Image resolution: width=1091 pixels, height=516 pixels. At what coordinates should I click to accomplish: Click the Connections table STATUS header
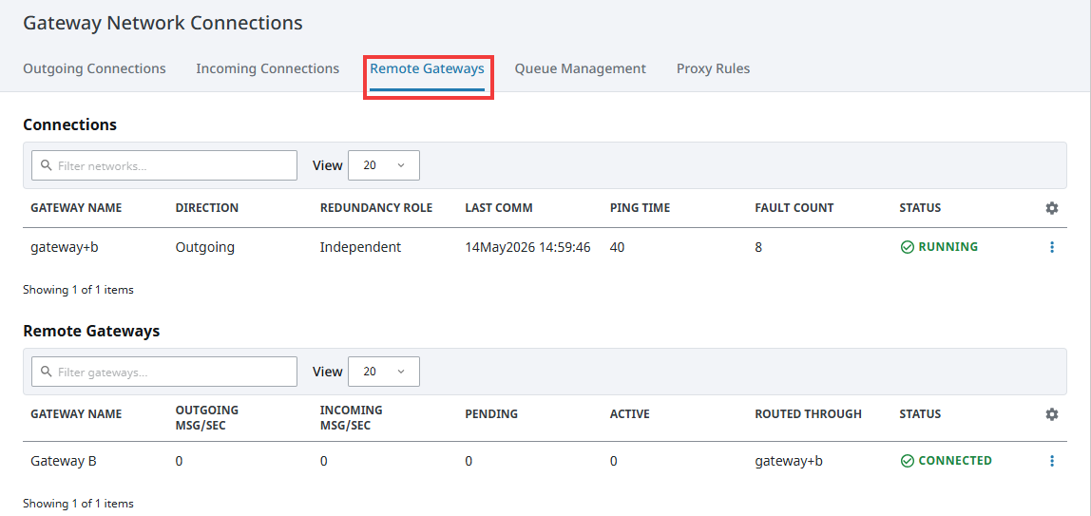tap(920, 208)
